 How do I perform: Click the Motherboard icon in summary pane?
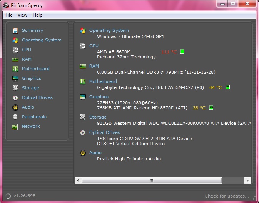[x=83, y=82]
